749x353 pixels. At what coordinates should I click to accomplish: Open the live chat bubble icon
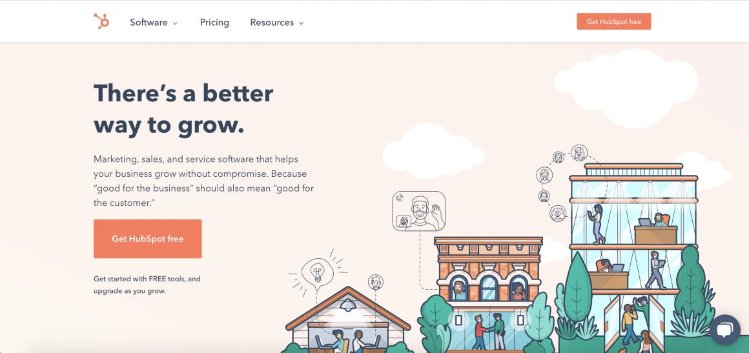[x=724, y=330]
